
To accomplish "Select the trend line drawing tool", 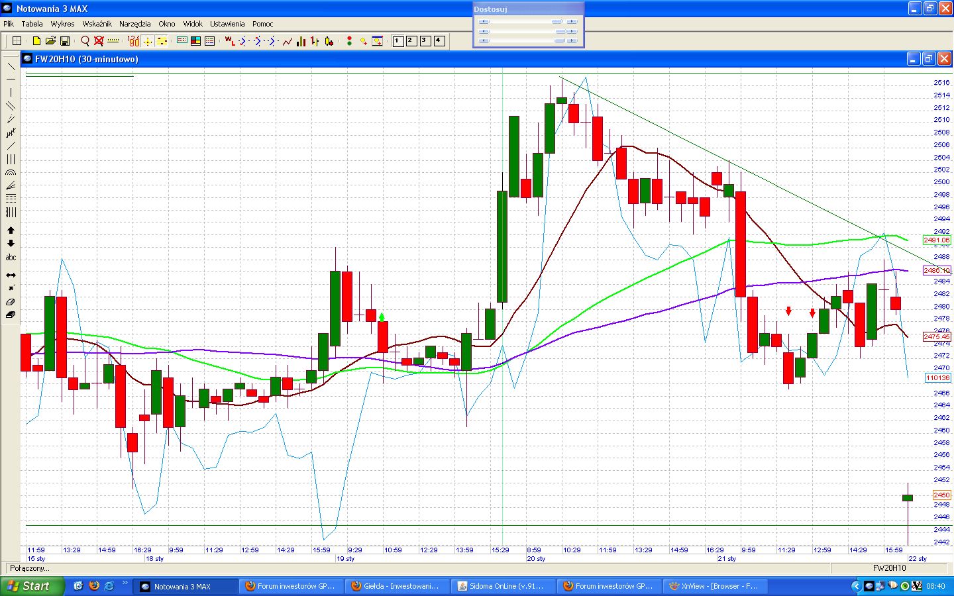I will [11, 66].
